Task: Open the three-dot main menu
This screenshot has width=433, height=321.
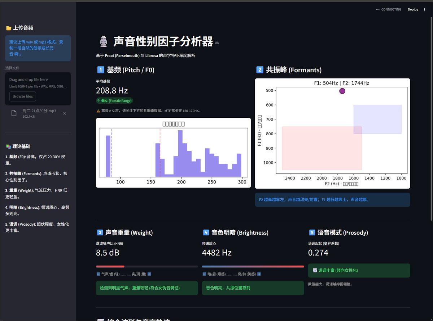Action: click(425, 10)
